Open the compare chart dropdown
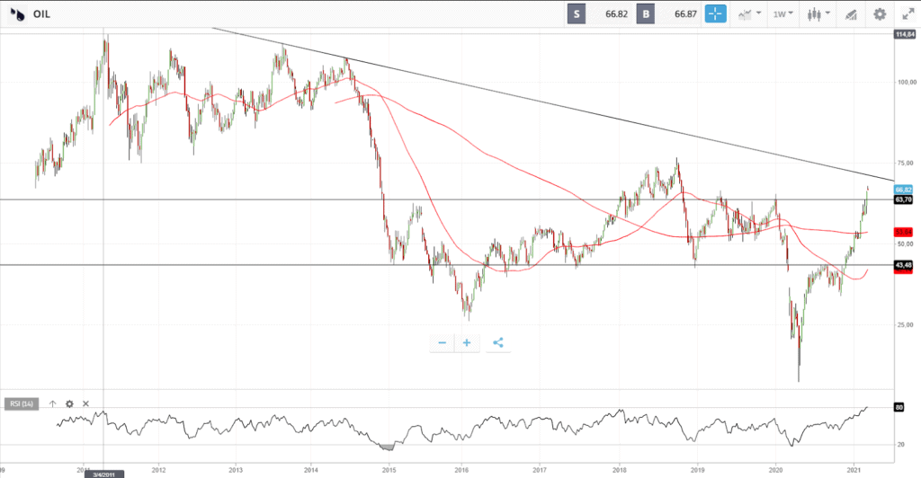The height and width of the screenshot is (478, 921). tap(749, 14)
